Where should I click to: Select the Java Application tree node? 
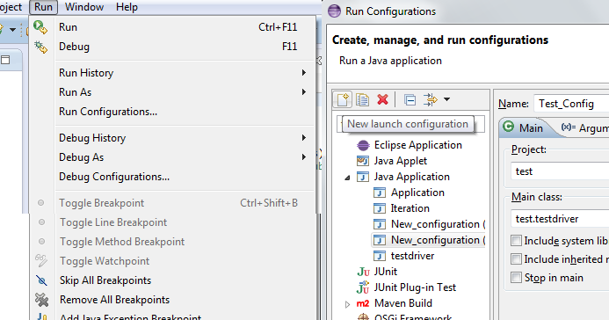point(411,177)
